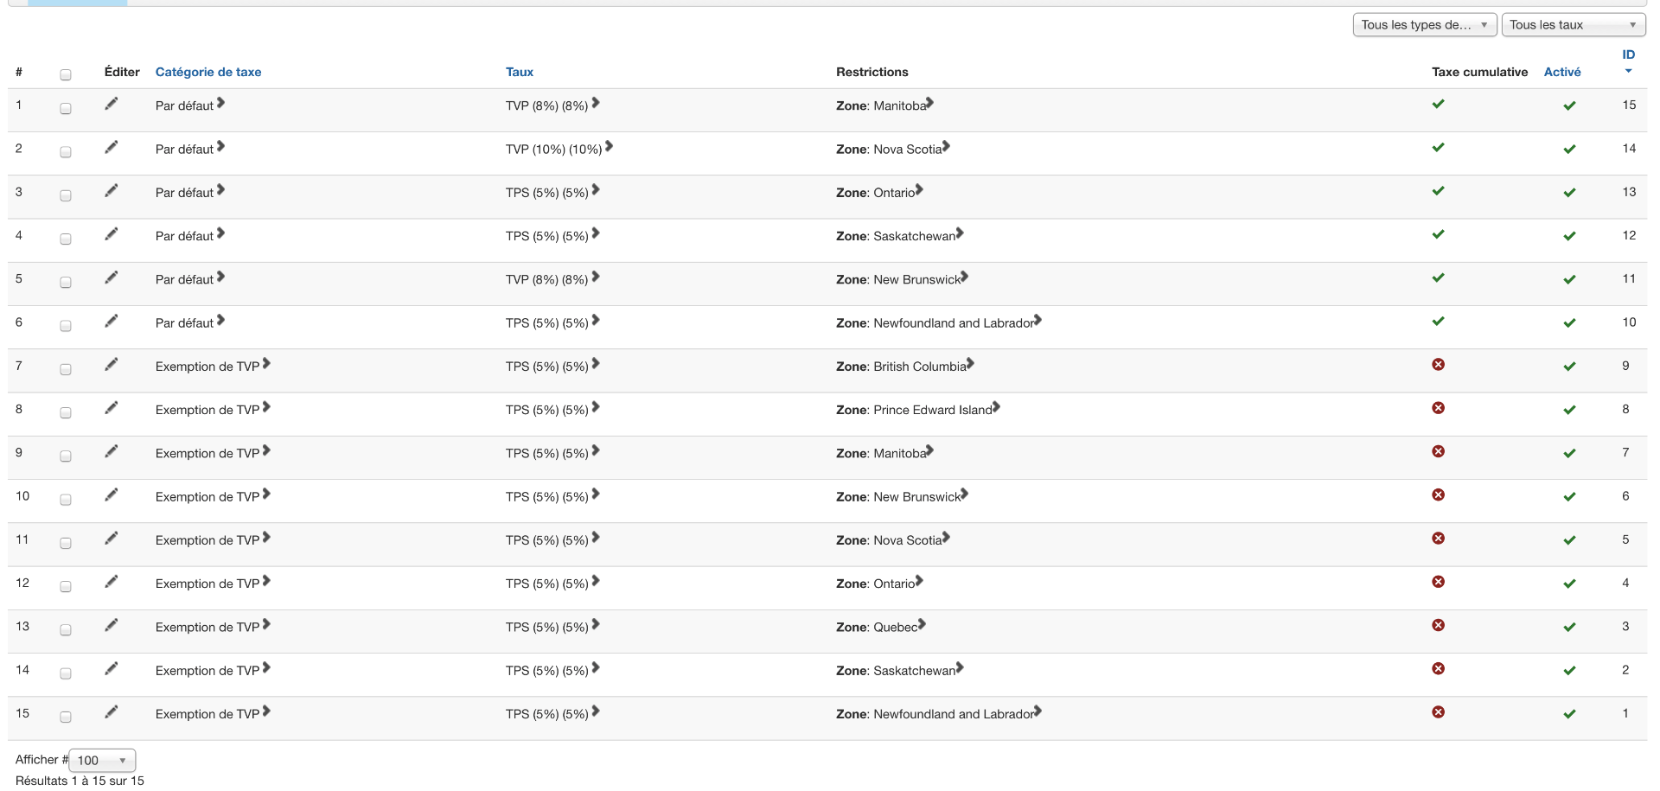Click the arrow next to TVP (10%) rate

[609, 147]
